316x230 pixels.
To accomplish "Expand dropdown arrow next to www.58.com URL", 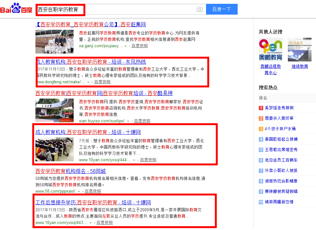I will [79, 192].
